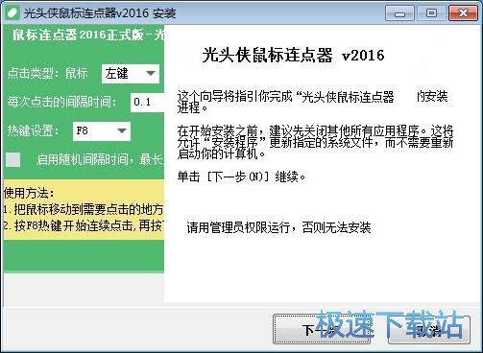This screenshot has height=353, width=483.
Task: Maximize the installer window
Action: click(431, 13)
